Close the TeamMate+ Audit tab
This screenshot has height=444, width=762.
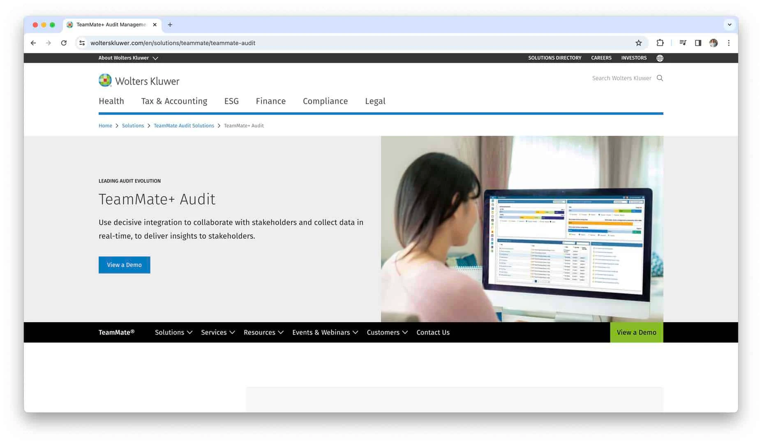click(155, 25)
